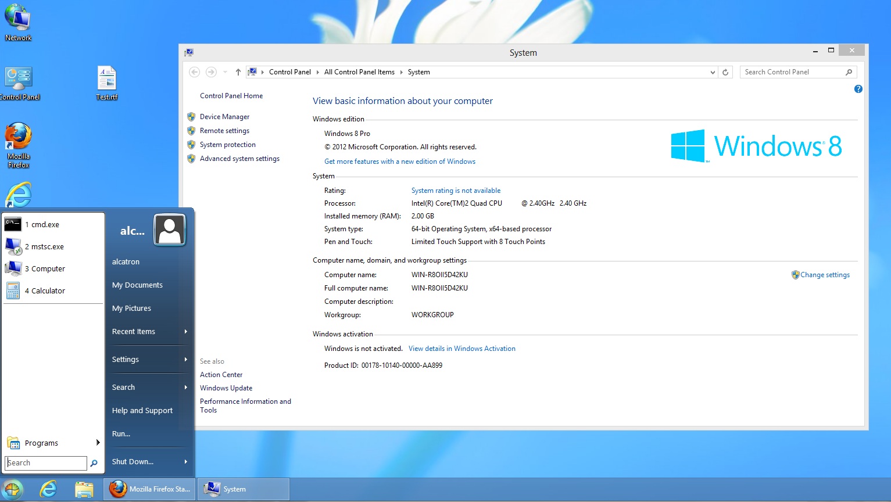891x502 pixels.
Task: Open System protection link
Action: pyautogui.click(x=228, y=145)
